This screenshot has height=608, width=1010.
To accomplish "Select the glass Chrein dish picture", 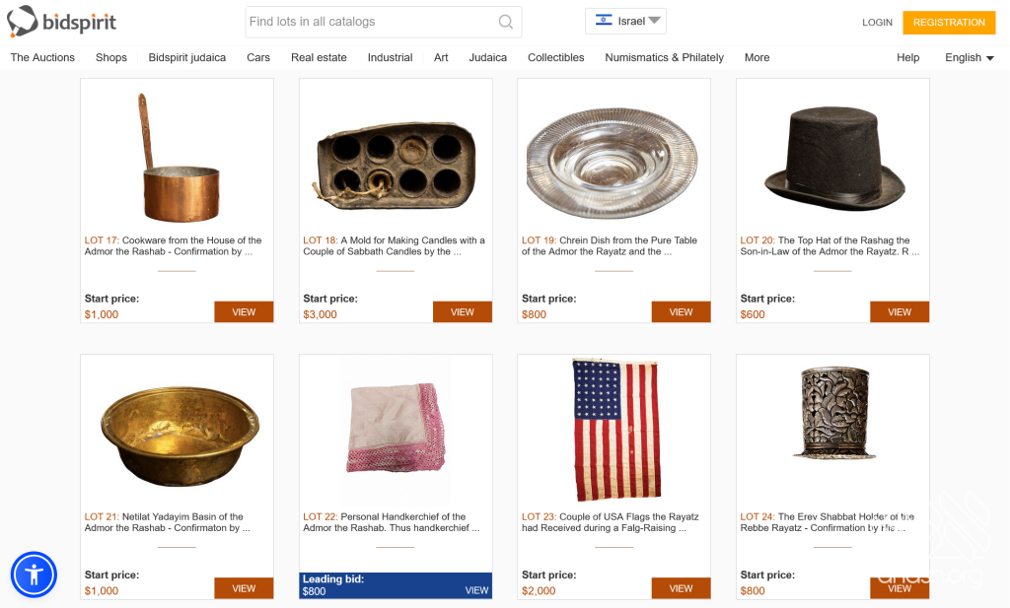I will (613, 158).
